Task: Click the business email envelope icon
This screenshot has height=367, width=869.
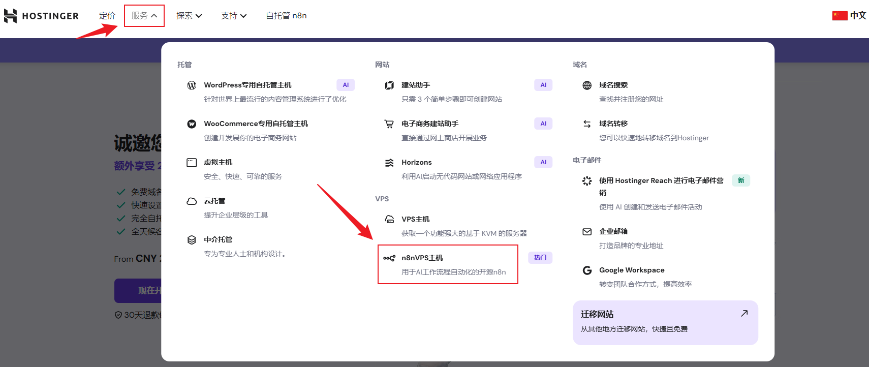Action: [587, 232]
